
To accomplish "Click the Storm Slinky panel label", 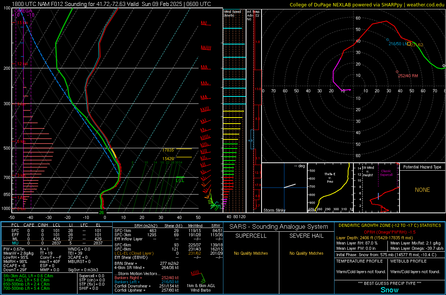I will click(274, 210).
